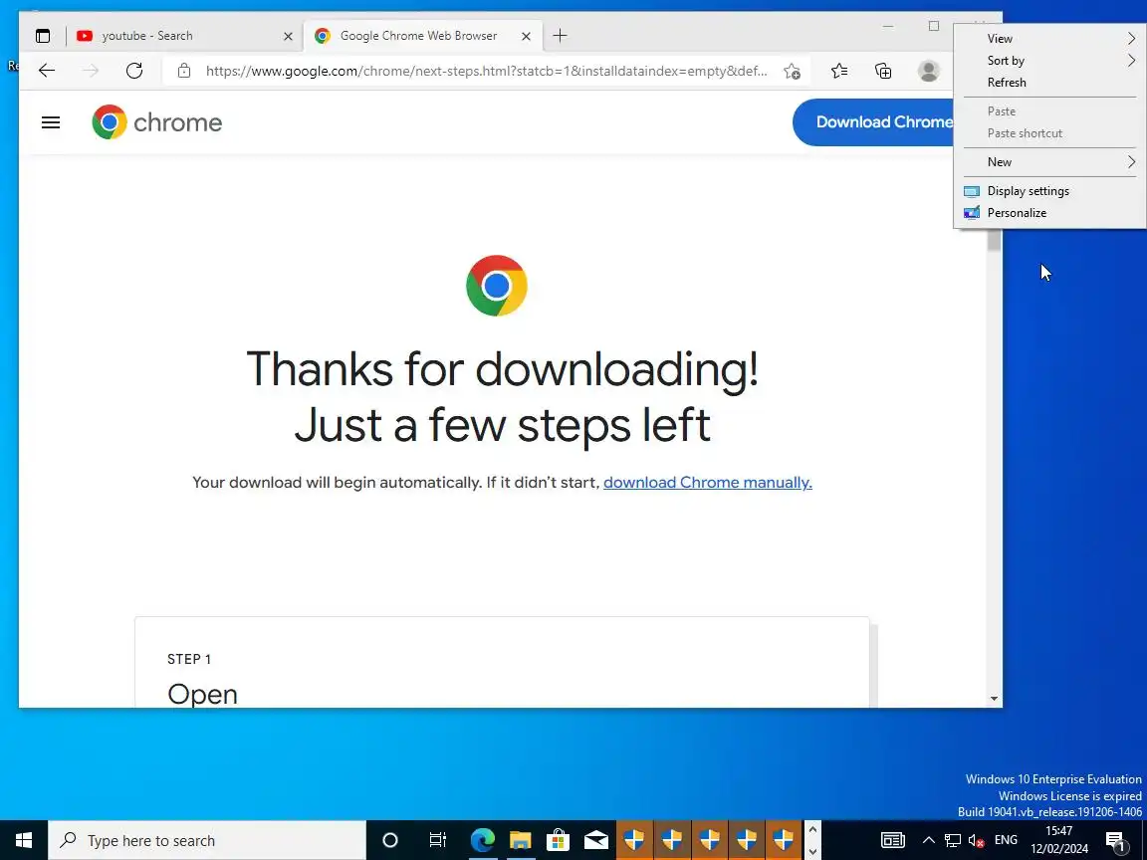The height and width of the screenshot is (860, 1147).
Task: Maximize the Edge browser window
Action: 934,26
